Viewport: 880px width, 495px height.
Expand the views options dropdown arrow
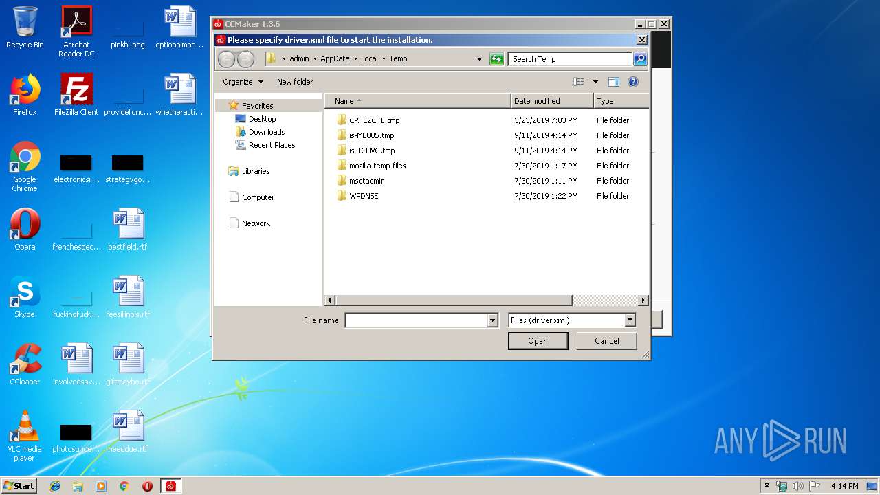[x=595, y=82]
